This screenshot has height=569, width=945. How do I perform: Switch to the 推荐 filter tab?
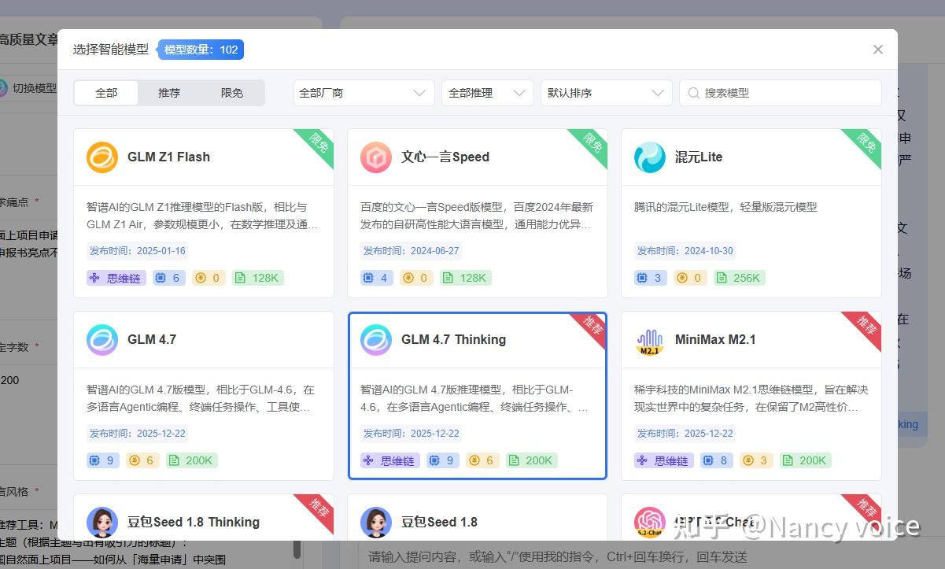click(169, 93)
